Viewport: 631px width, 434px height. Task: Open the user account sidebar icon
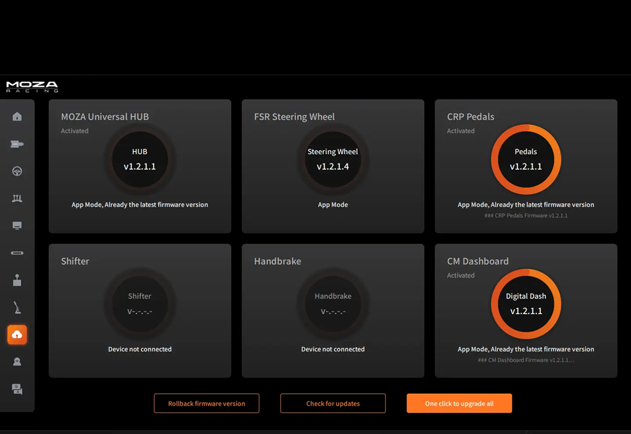coord(17,362)
